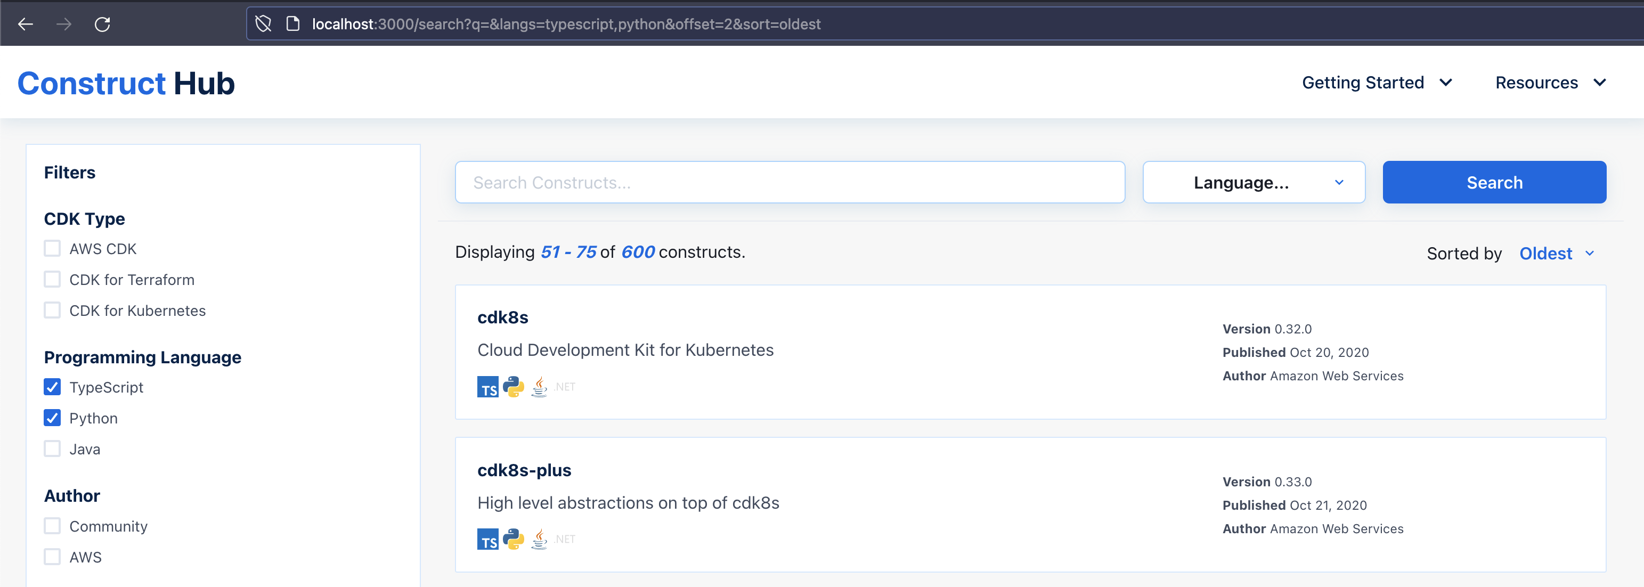Change the Oldest sort order
Image resolution: width=1644 pixels, height=587 pixels.
click(x=1555, y=254)
